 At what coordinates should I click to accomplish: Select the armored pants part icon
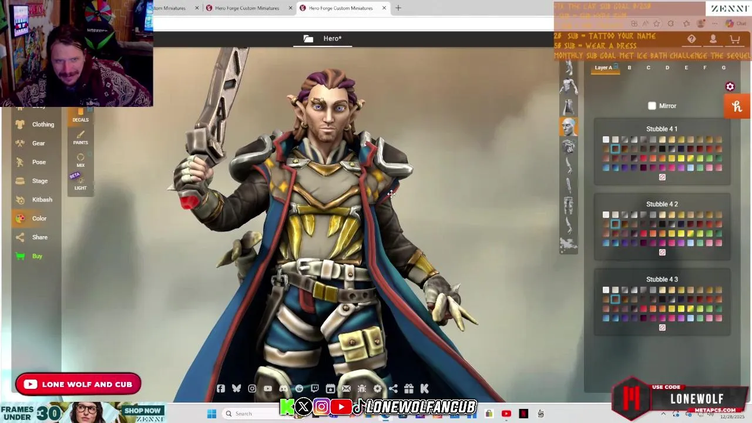coord(569,205)
